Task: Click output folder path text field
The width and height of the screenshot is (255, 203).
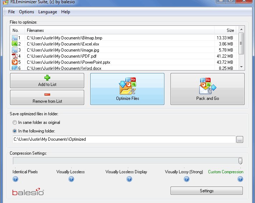Action: (x=124, y=140)
